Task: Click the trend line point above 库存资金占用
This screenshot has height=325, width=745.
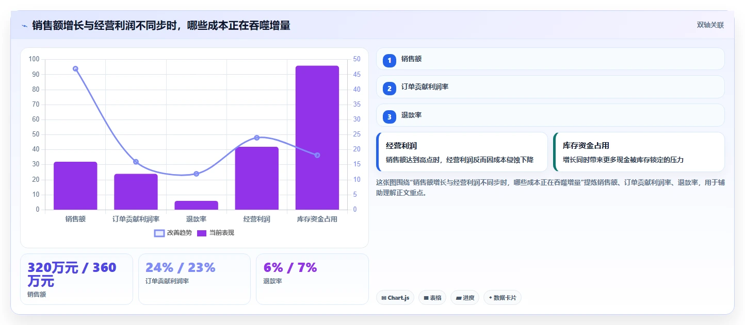Action: [317, 155]
